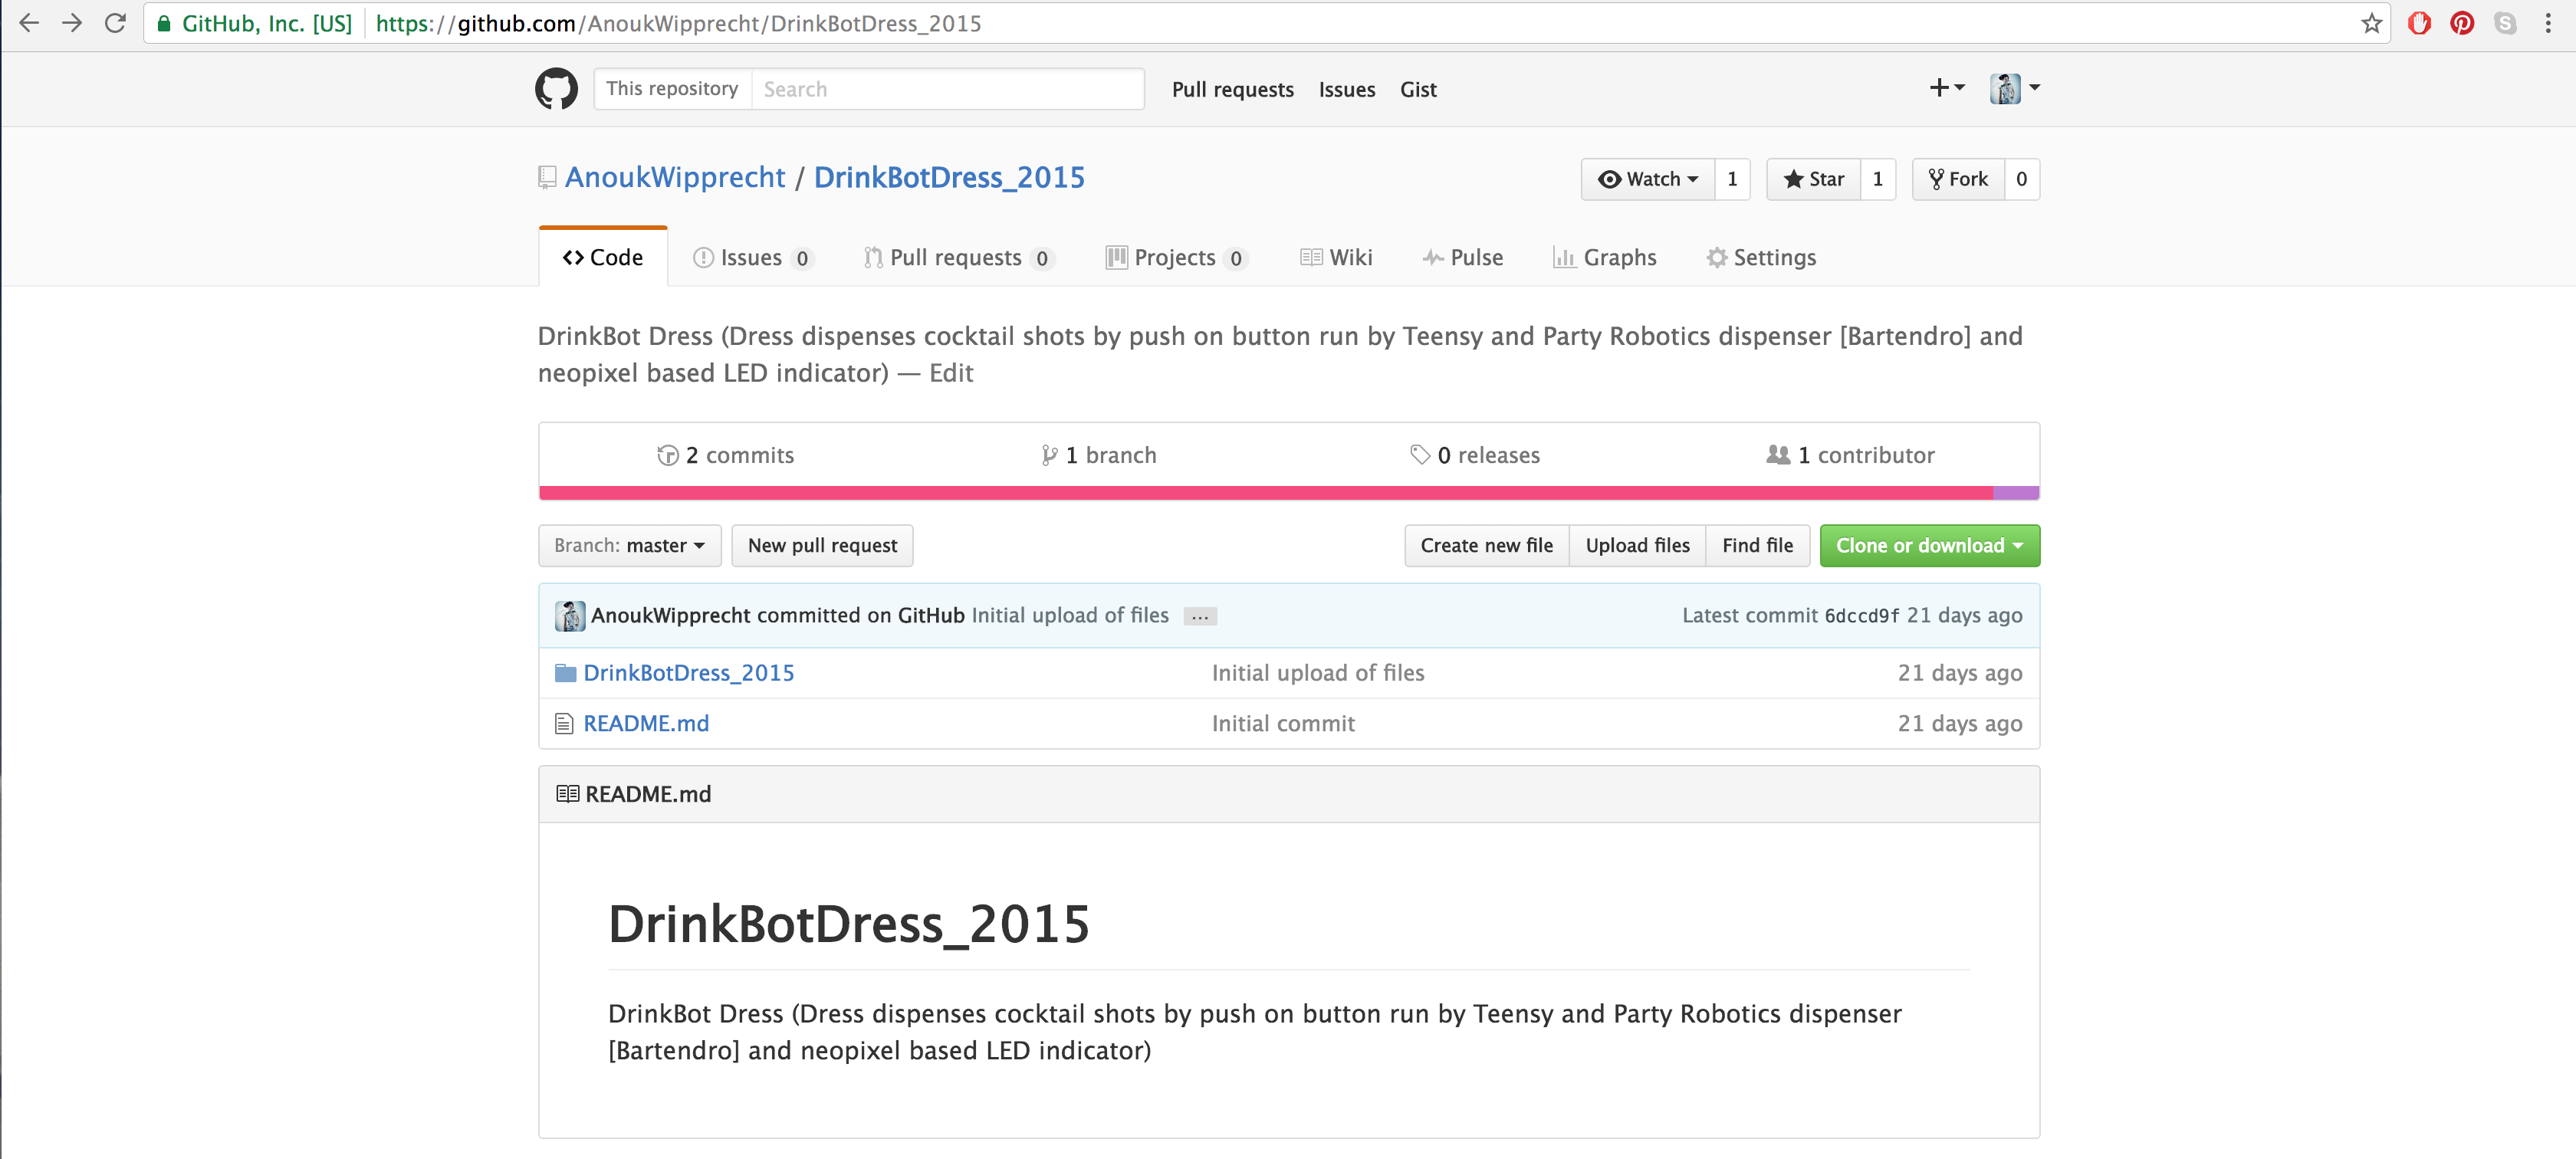Click the Skype extension icon
2576x1159 pixels.
[x=2504, y=23]
